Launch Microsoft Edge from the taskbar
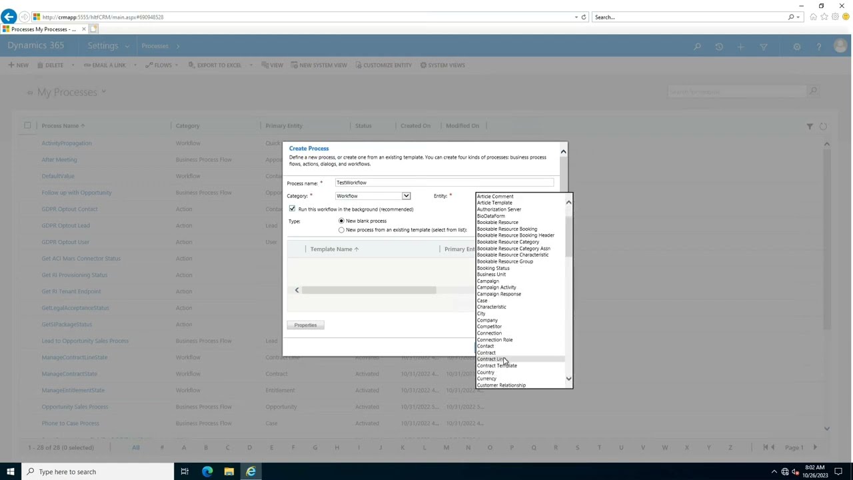853x480 pixels. point(207,471)
